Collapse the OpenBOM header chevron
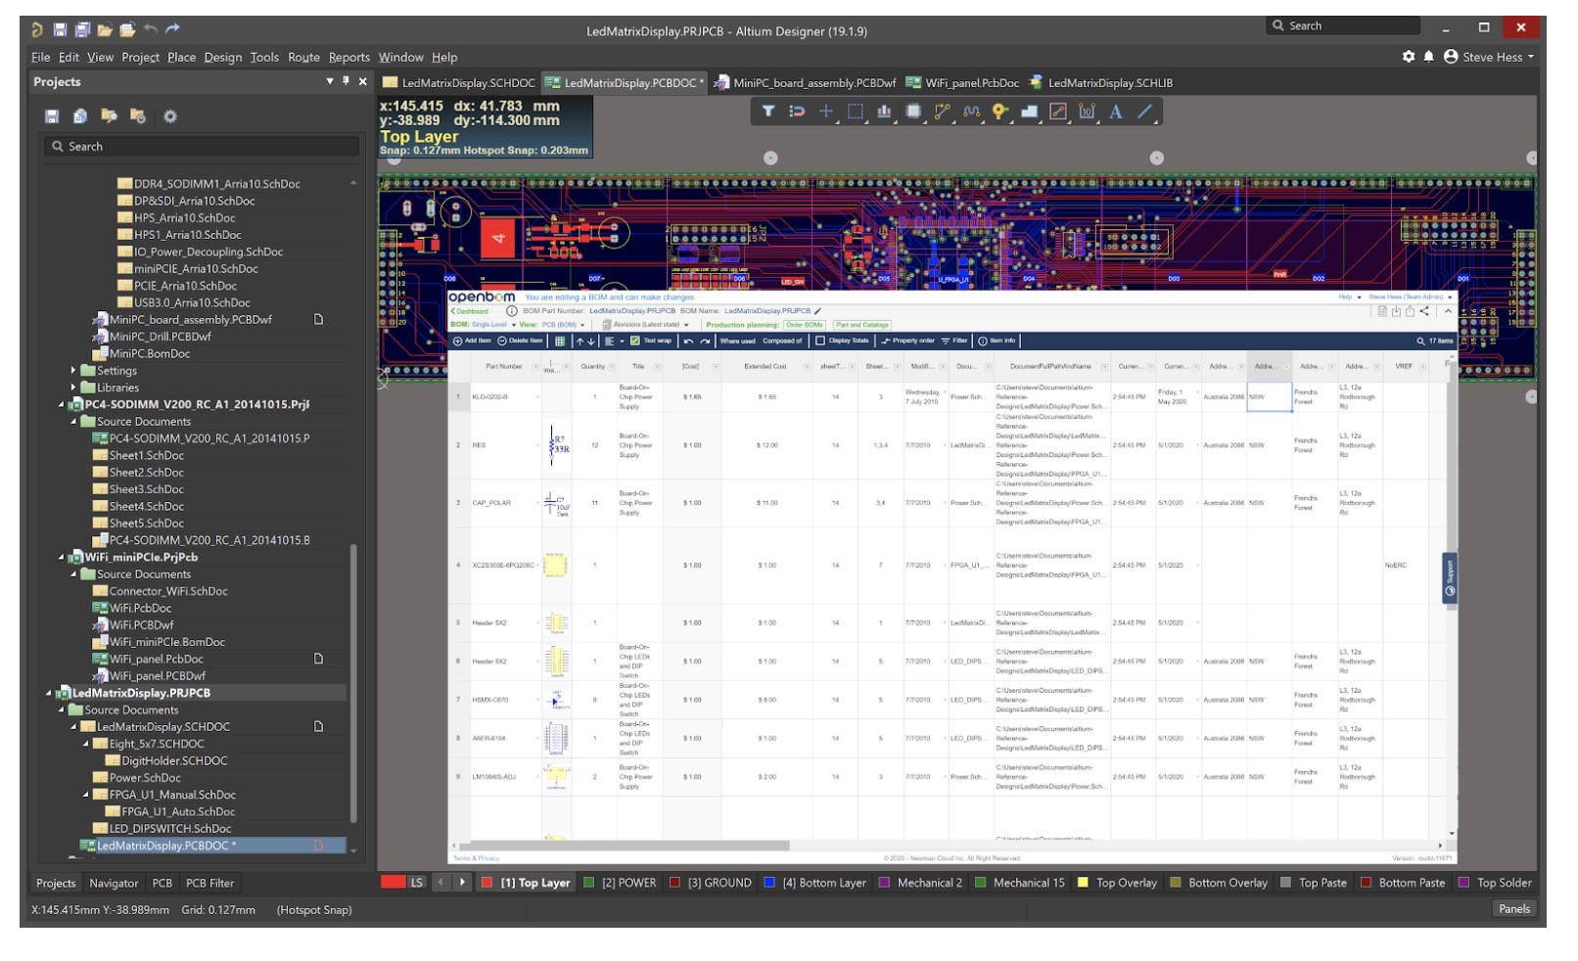Viewport: 1578px width, 961px height. point(1447,311)
